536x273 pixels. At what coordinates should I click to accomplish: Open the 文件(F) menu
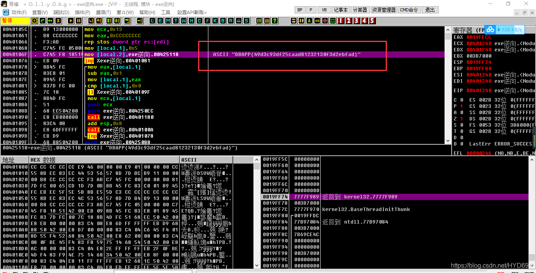click(19, 12)
